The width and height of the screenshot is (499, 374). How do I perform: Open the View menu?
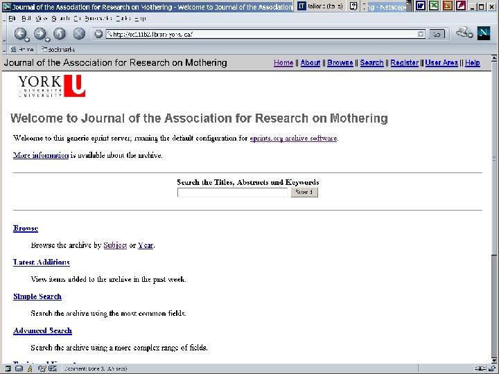(42, 19)
